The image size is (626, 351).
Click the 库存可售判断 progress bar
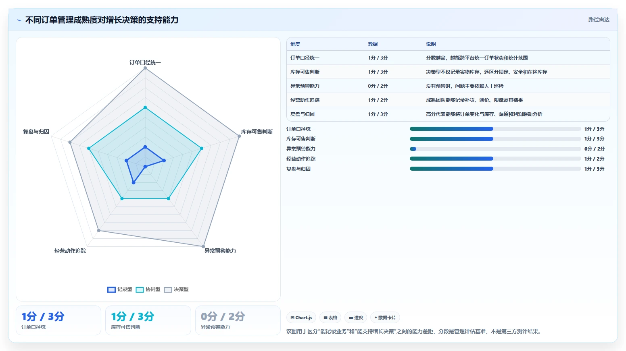tap(495, 139)
